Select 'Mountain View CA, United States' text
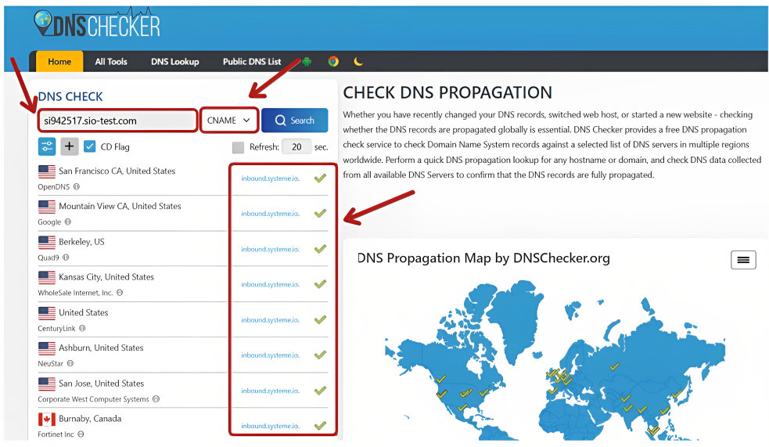 pos(120,206)
